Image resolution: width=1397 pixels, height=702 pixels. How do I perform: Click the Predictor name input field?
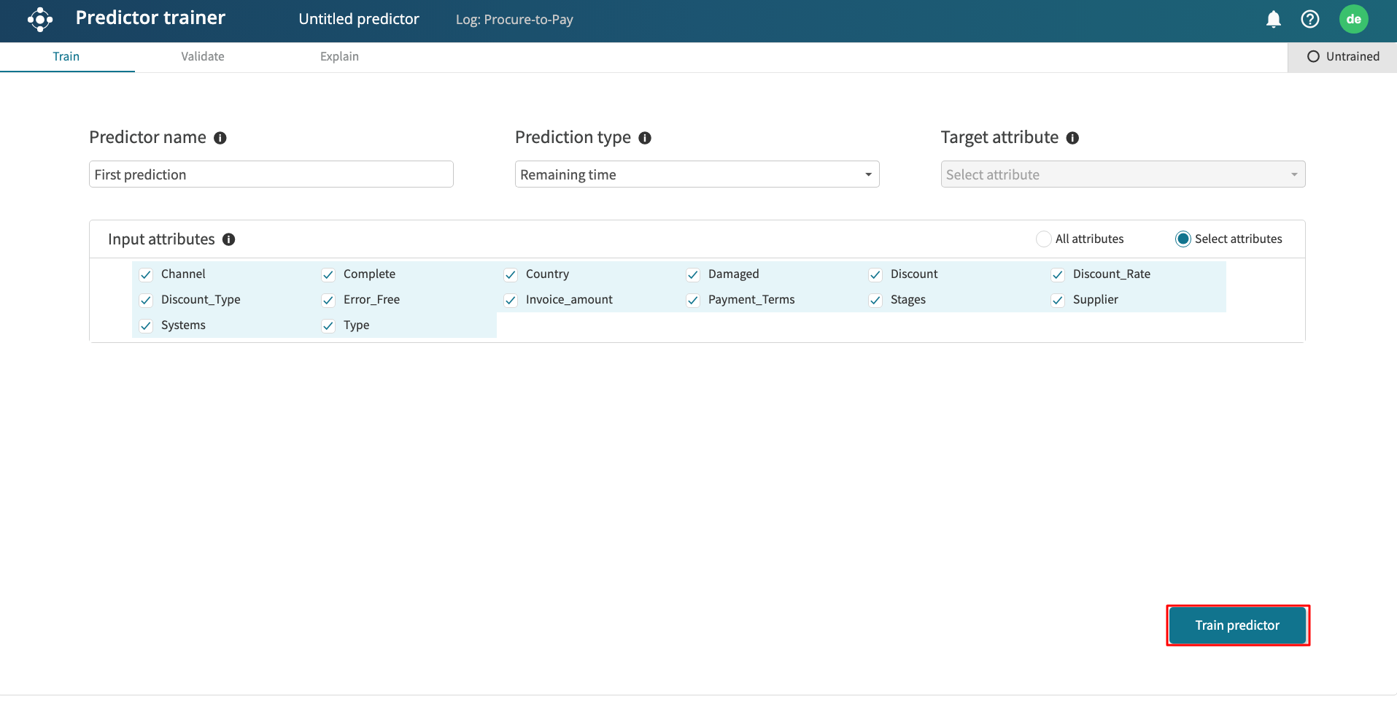(x=271, y=174)
